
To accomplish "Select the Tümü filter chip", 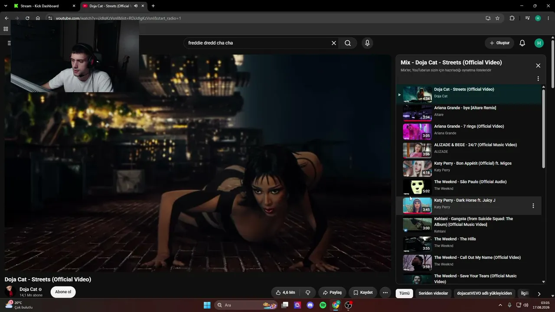I will pos(404,293).
